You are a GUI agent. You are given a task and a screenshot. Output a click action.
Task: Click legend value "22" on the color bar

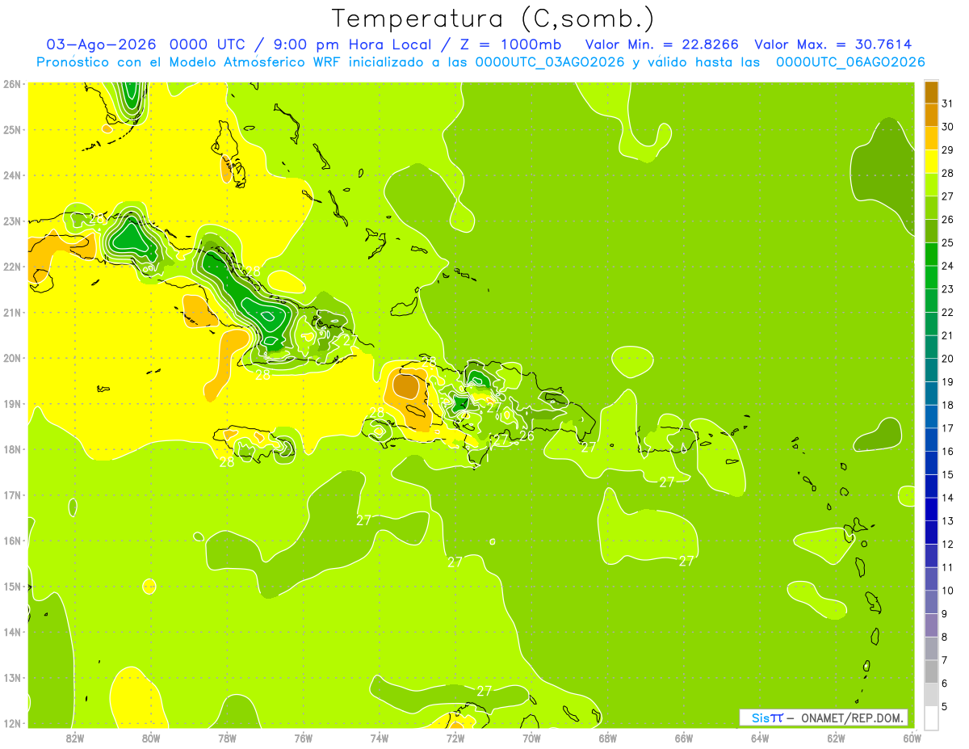click(947, 312)
